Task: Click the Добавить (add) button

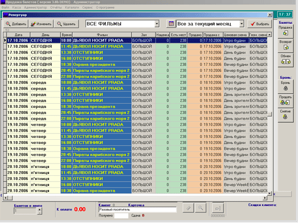Action: (x=16, y=24)
